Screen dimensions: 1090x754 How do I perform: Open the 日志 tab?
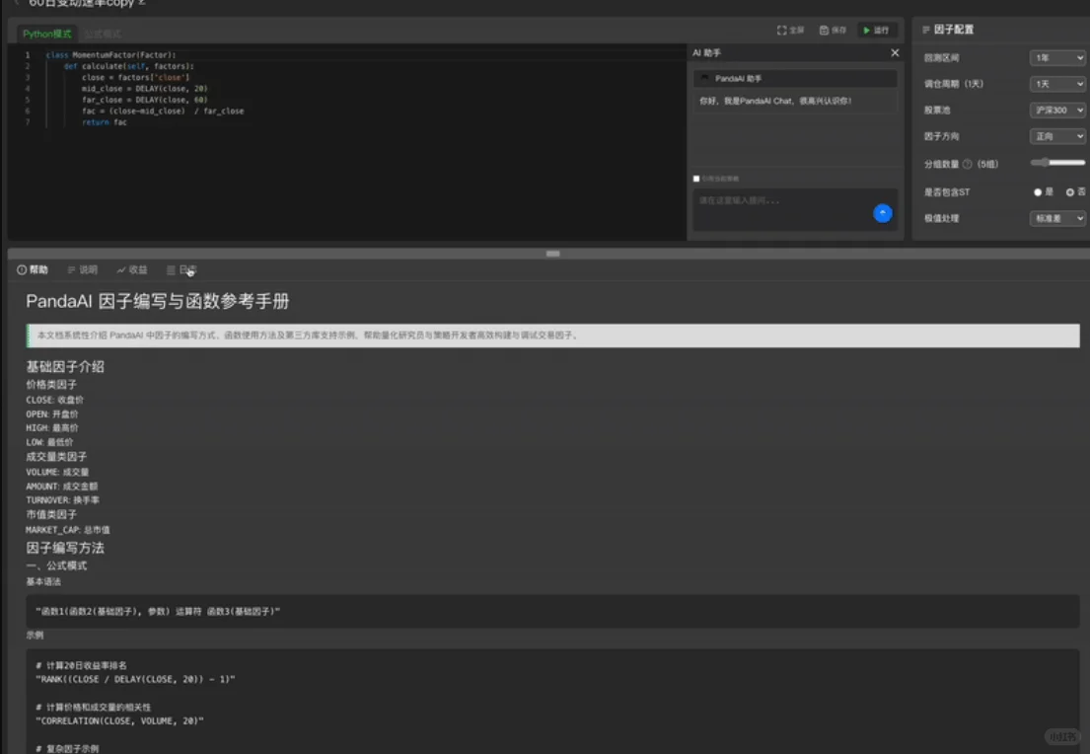pyautogui.click(x=182, y=269)
